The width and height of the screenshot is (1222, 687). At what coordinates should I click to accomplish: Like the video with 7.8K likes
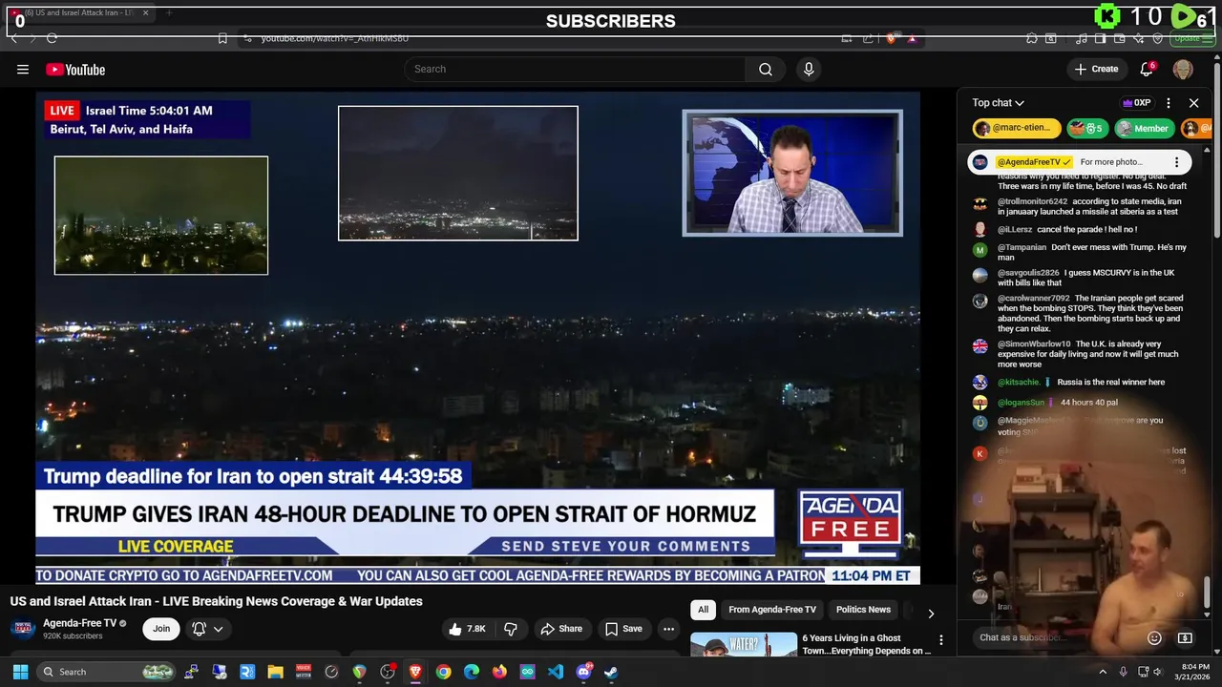tap(467, 629)
